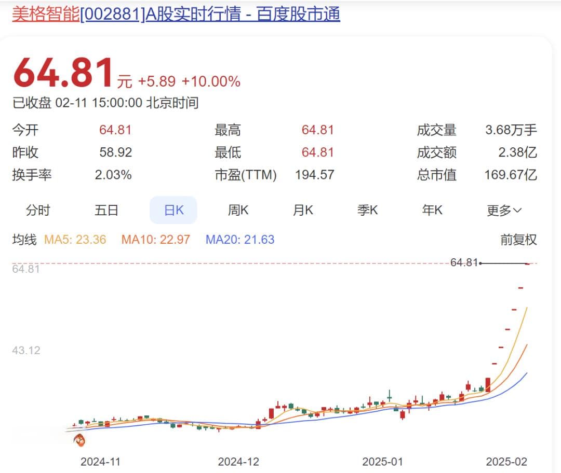Select the 月K chart tab
This screenshot has height=473, width=561.
pyautogui.click(x=303, y=210)
